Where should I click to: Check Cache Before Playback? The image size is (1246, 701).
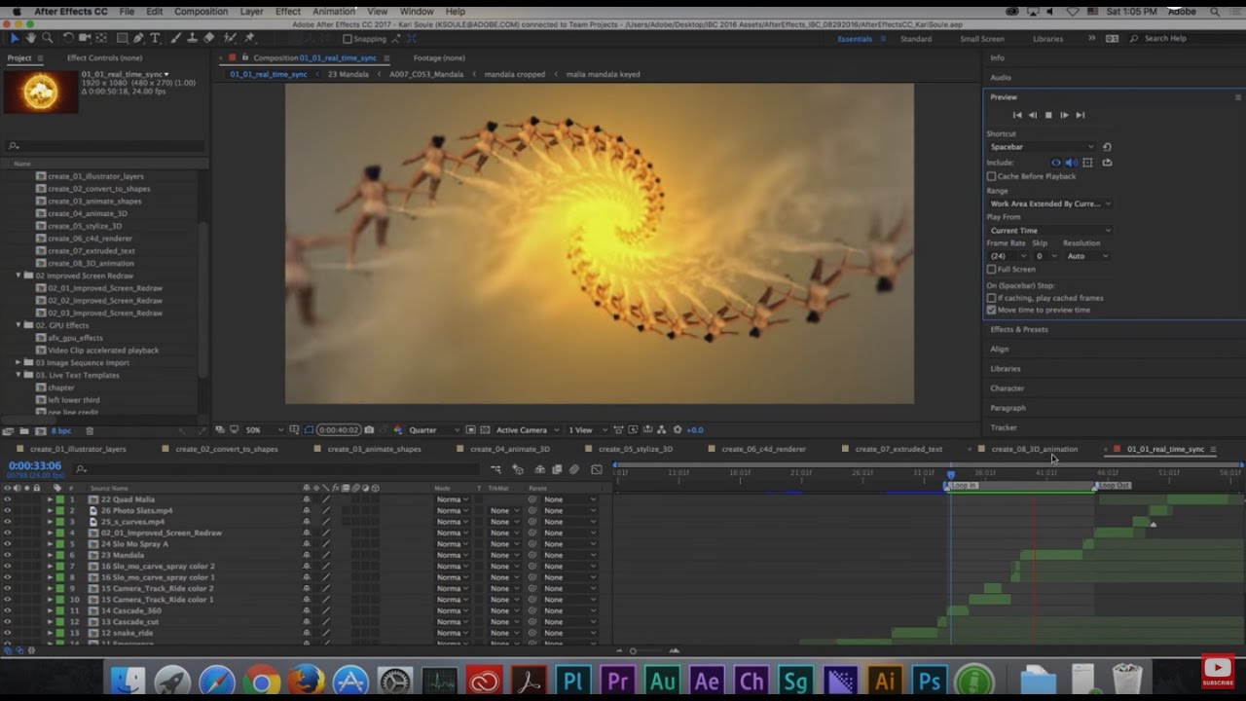[992, 176]
